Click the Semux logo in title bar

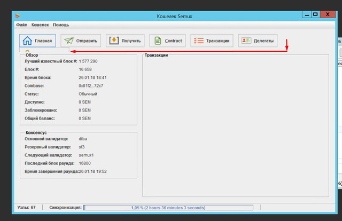tap(18, 15)
